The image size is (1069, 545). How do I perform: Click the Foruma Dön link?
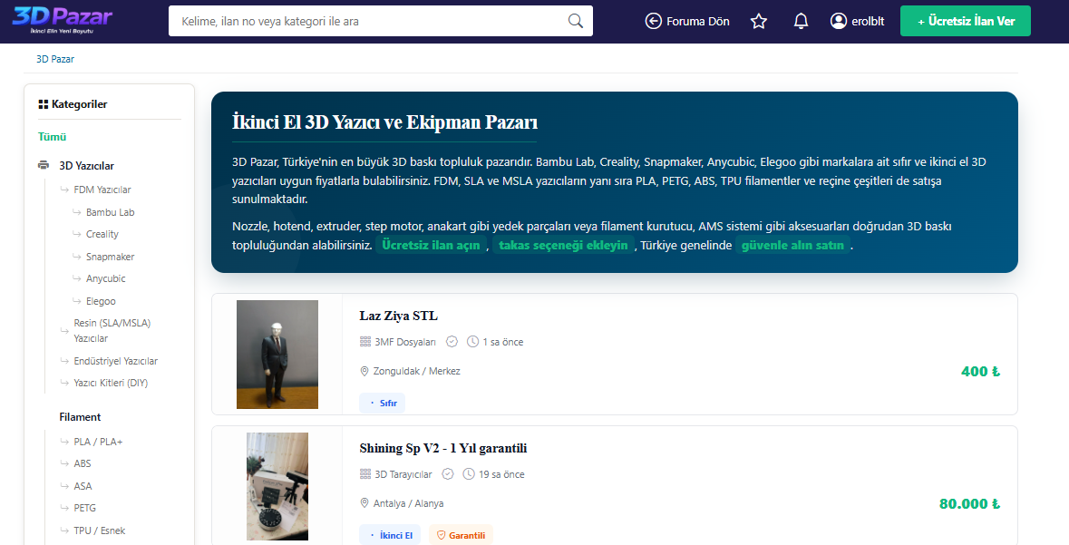coord(687,21)
